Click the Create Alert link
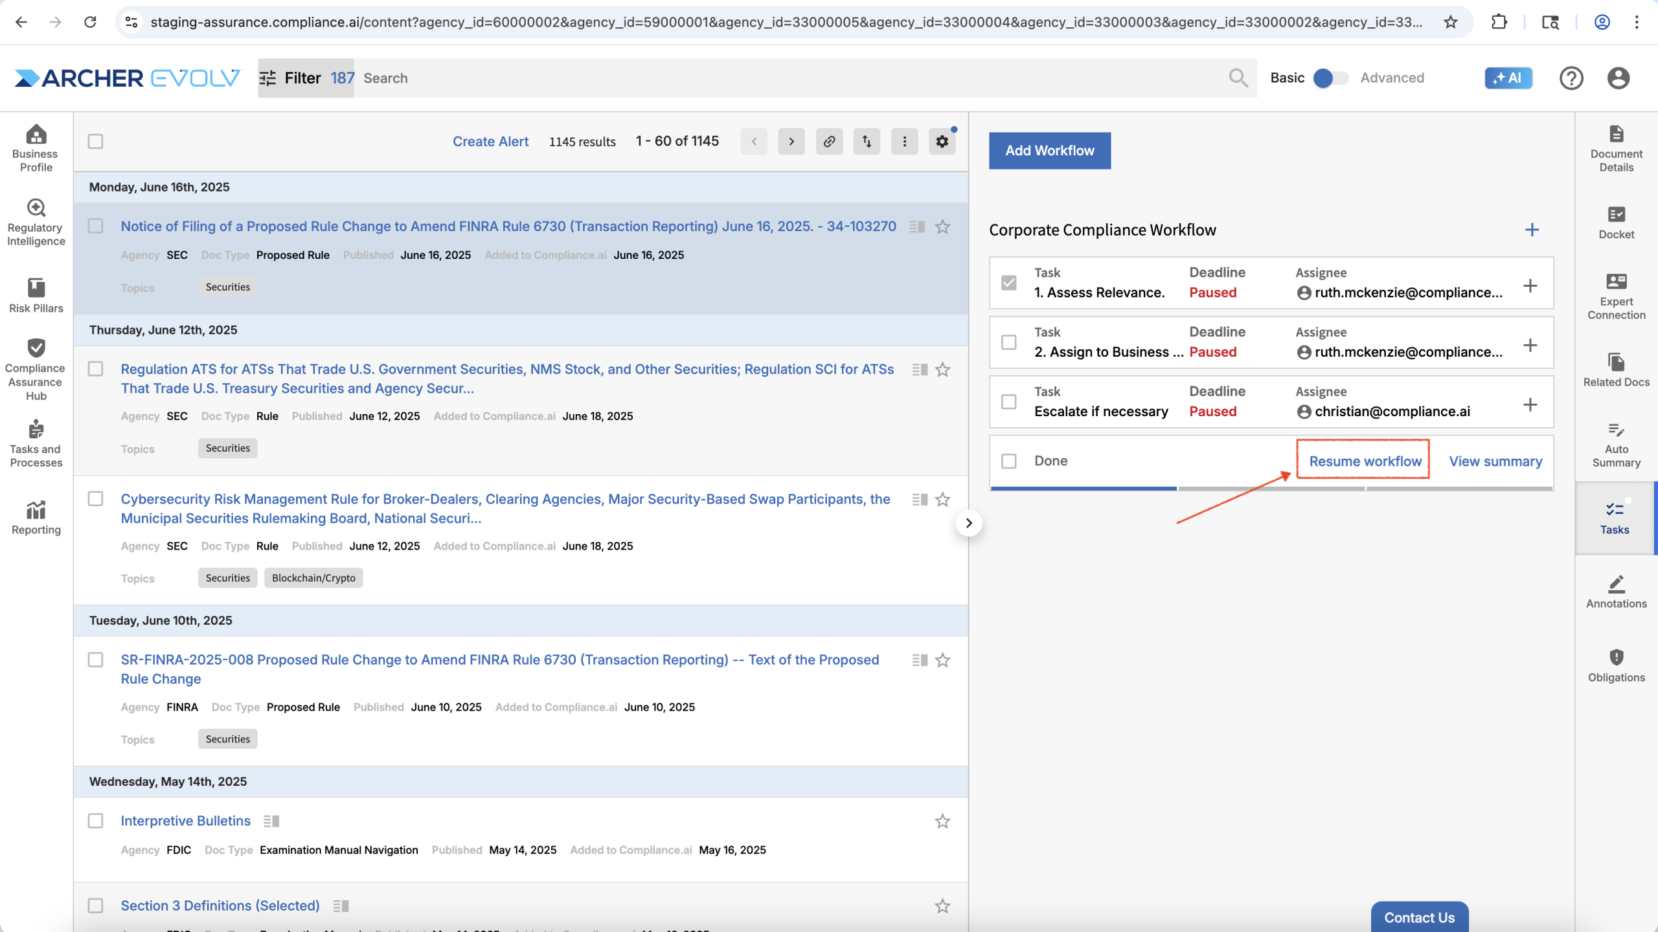The image size is (1658, 932). coord(490,141)
